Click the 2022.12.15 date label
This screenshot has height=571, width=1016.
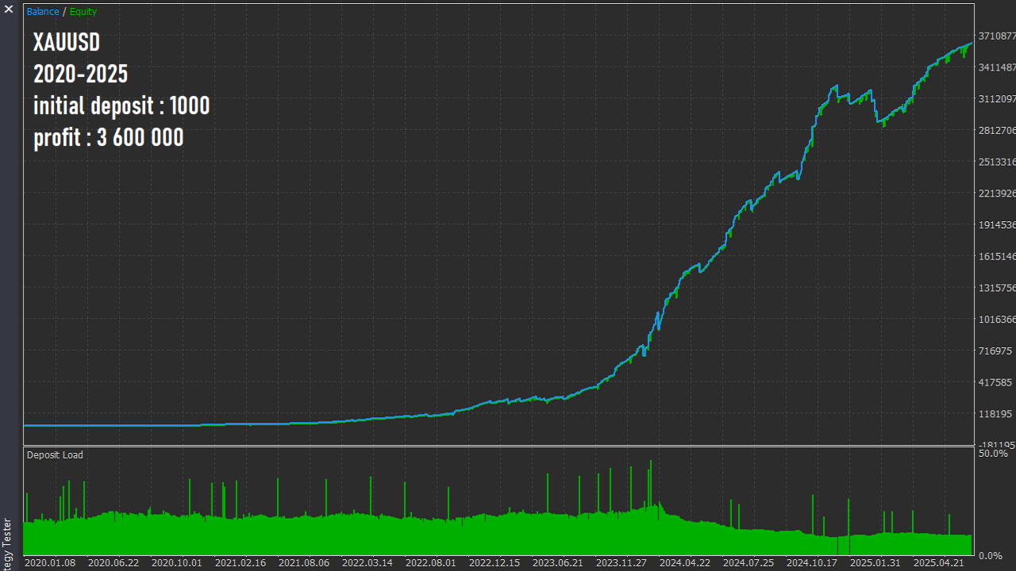[x=495, y=563]
